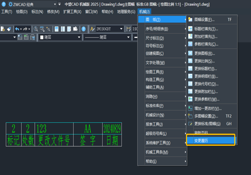Click the layer states manager icon

[x=33, y=37]
